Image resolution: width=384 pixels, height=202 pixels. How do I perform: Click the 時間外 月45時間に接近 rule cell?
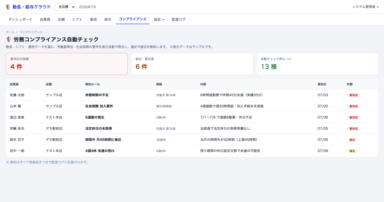(103, 140)
